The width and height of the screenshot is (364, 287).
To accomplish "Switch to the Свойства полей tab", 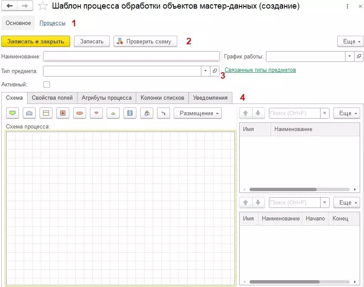I will click(52, 98).
